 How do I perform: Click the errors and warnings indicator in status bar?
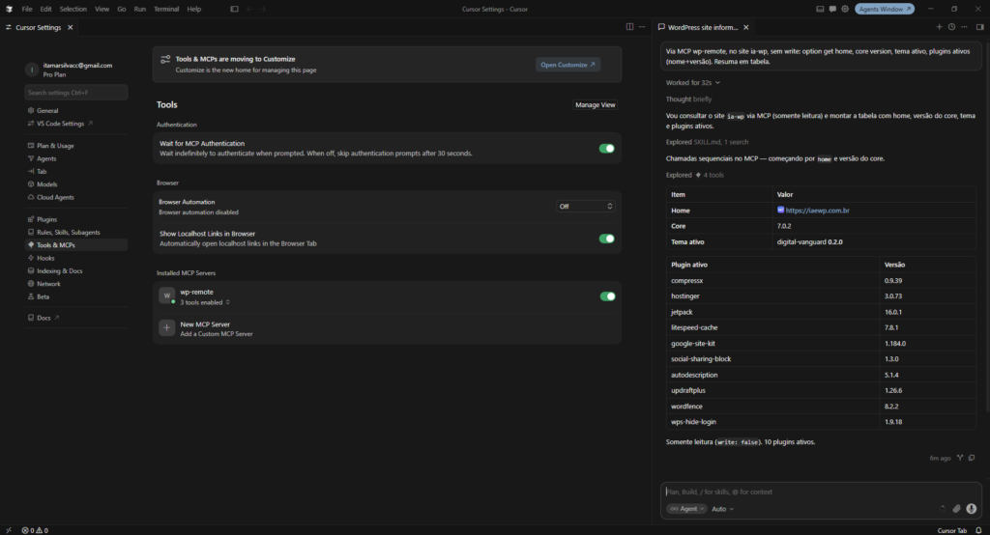click(35, 530)
